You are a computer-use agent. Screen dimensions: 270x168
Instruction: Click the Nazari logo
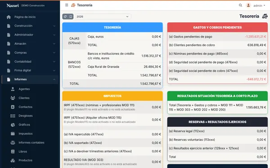13,5
